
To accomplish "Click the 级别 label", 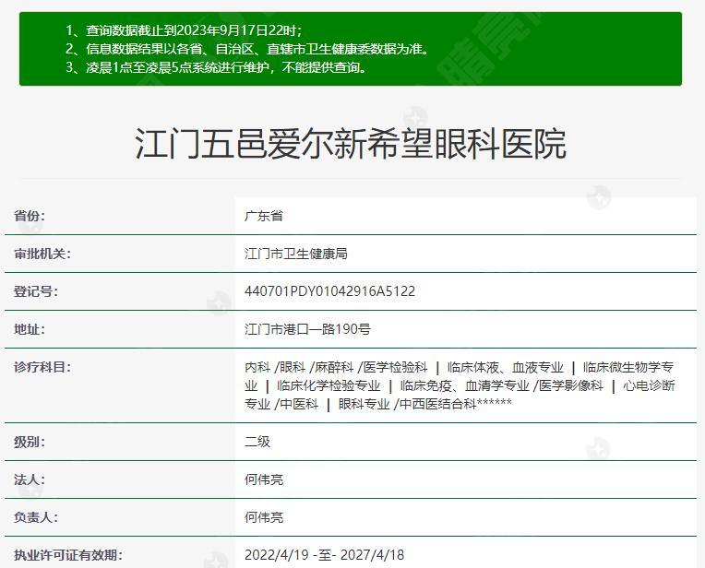I will (x=30, y=442).
